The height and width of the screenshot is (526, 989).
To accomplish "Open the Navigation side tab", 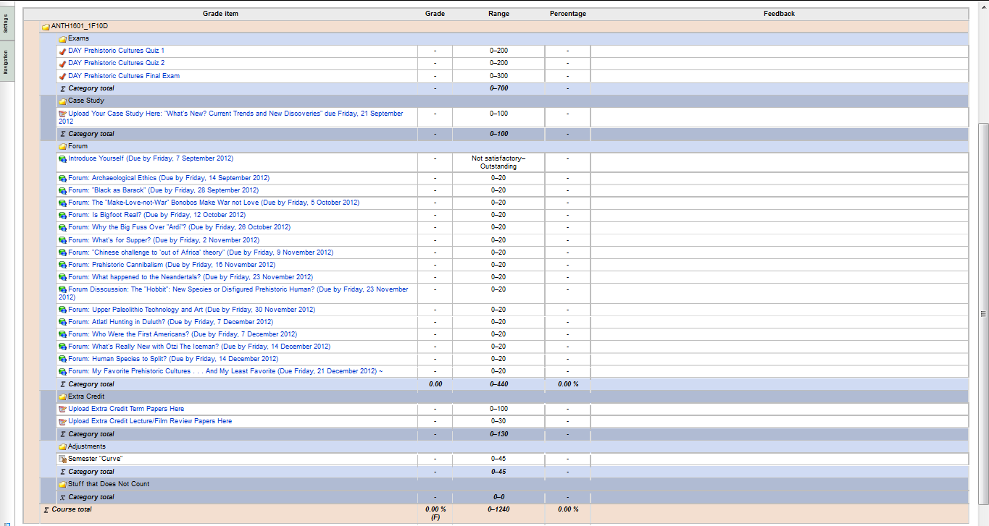I will pos(6,62).
